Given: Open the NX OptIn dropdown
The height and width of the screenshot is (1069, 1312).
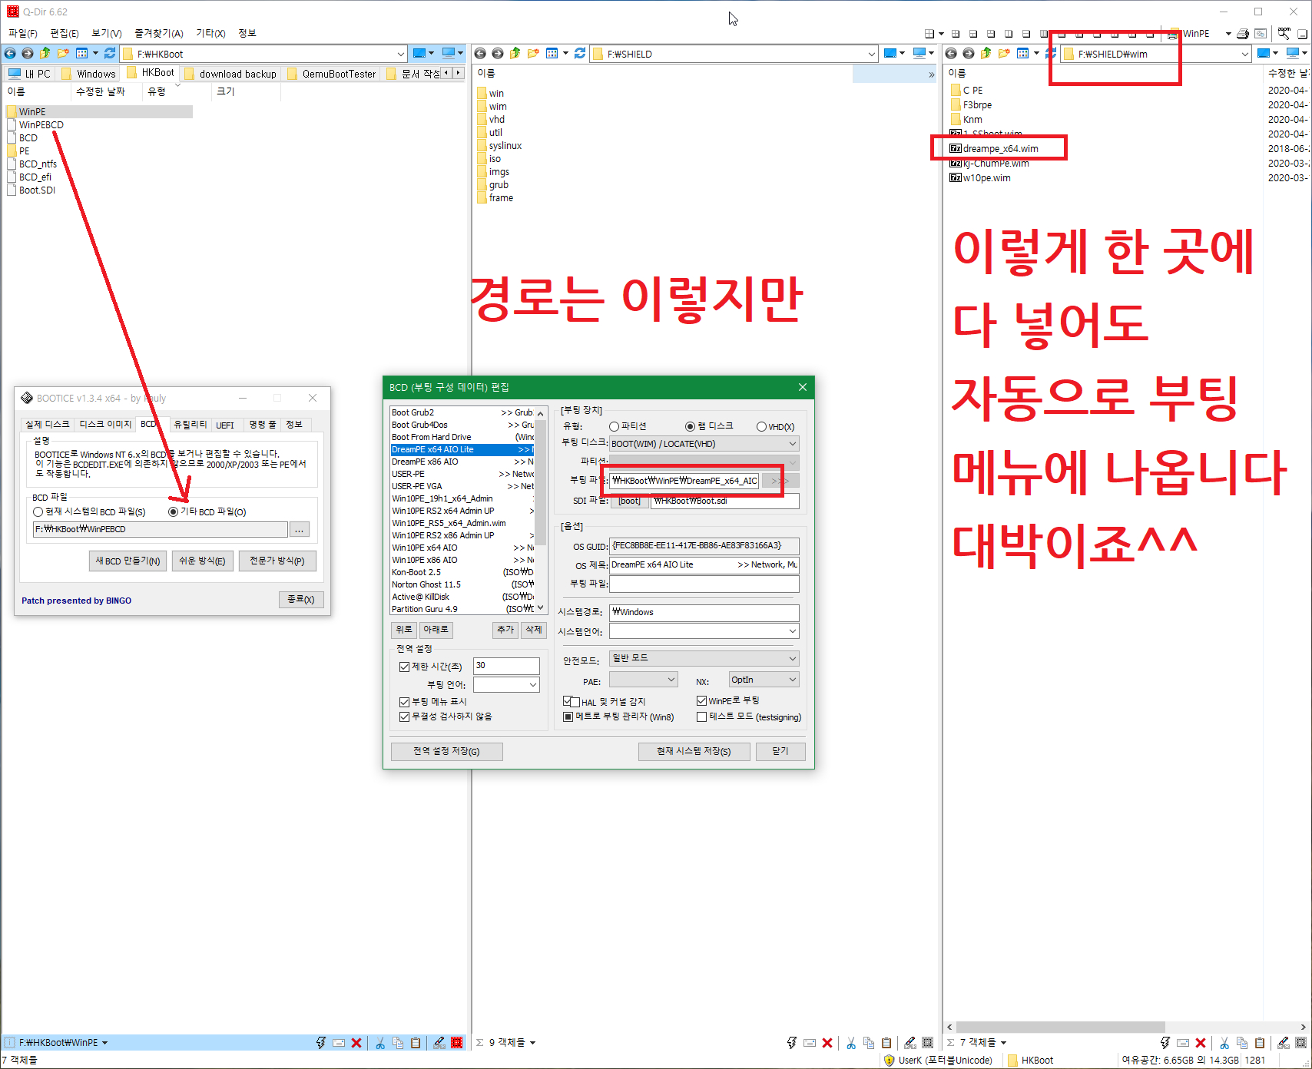Looking at the screenshot, I should (764, 680).
